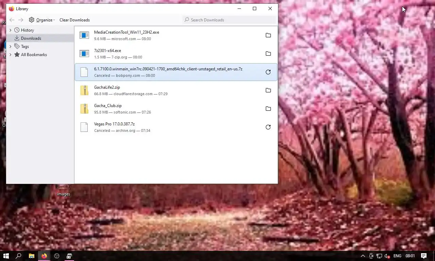Expand the History tree node
The height and width of the screenshot is (261, 435).
[x=11, y=30]
